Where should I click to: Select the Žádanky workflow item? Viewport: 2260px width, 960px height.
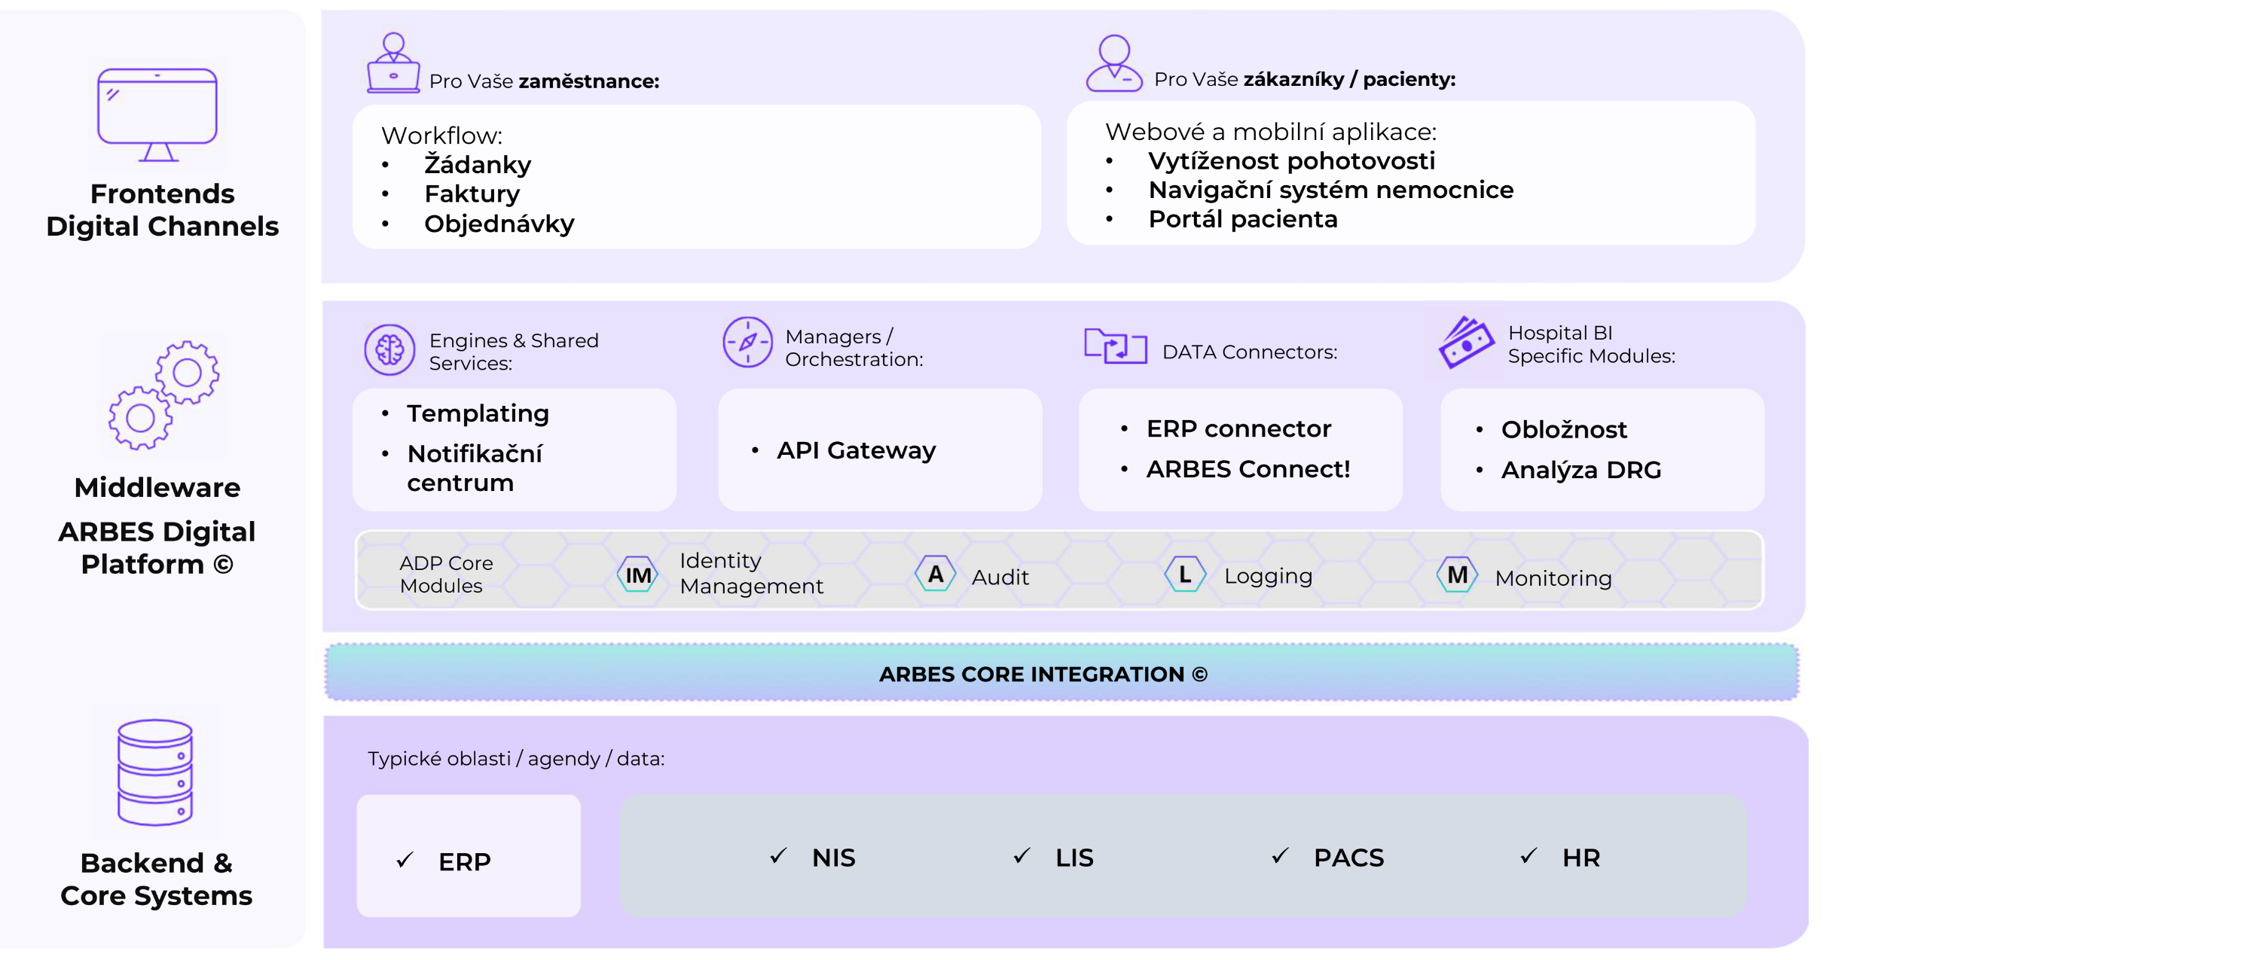(478, 165)
